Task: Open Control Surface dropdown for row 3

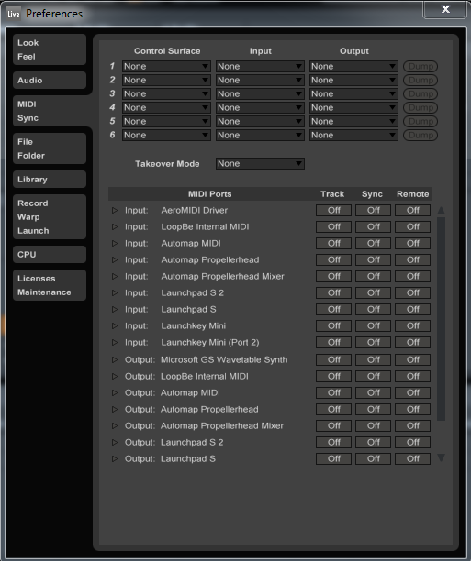Action: [x=166, y=93]
